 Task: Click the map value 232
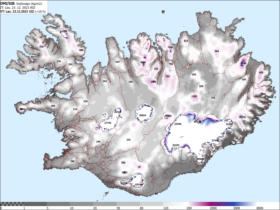click(x=129, y=140)
